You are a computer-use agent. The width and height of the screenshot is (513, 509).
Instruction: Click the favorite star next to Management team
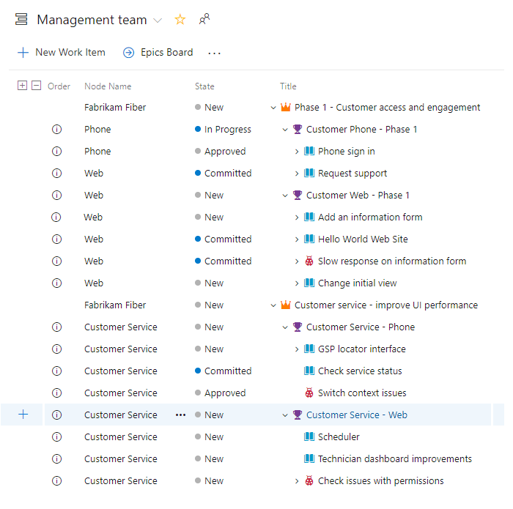pyautogui.click(x=180, y=20)
